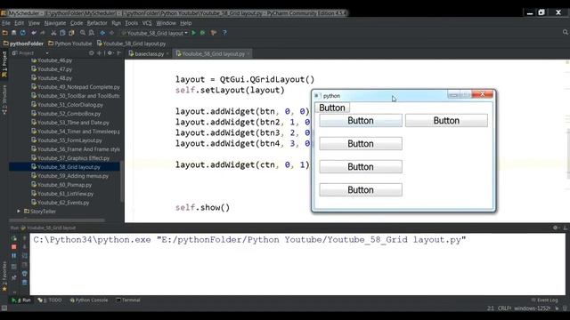The width and height of the screenshot is (570, 320).
Task: Switch to the Youtube_58_Grid layout.py editor tab
Action: [213, 53]
